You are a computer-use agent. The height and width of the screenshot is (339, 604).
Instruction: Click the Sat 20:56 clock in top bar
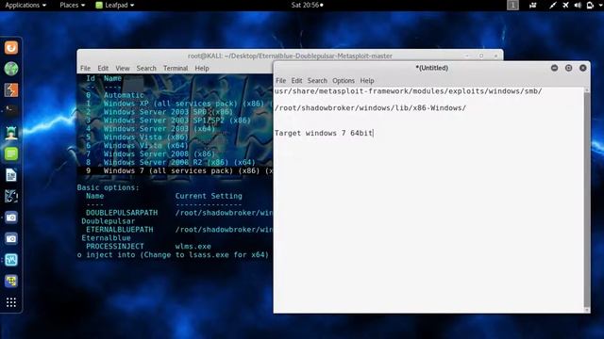coord(307,5)
